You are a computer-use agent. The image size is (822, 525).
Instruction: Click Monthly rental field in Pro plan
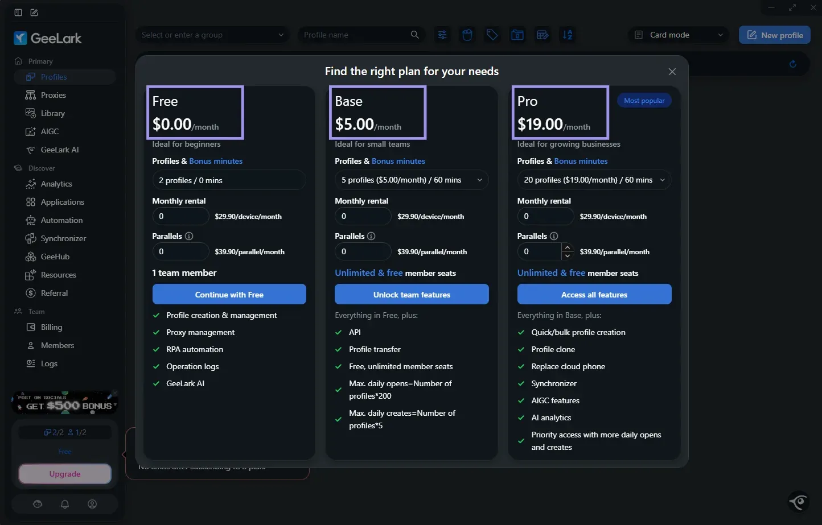tap(545, 216)
